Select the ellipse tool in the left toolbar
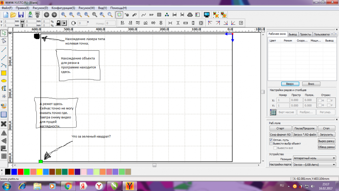 pos(4,81)
